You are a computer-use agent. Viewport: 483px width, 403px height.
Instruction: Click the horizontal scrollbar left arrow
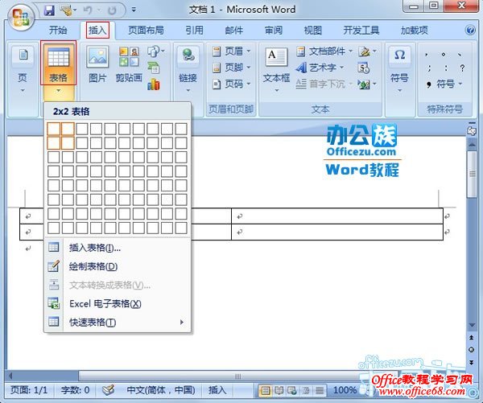coord(11,376)
